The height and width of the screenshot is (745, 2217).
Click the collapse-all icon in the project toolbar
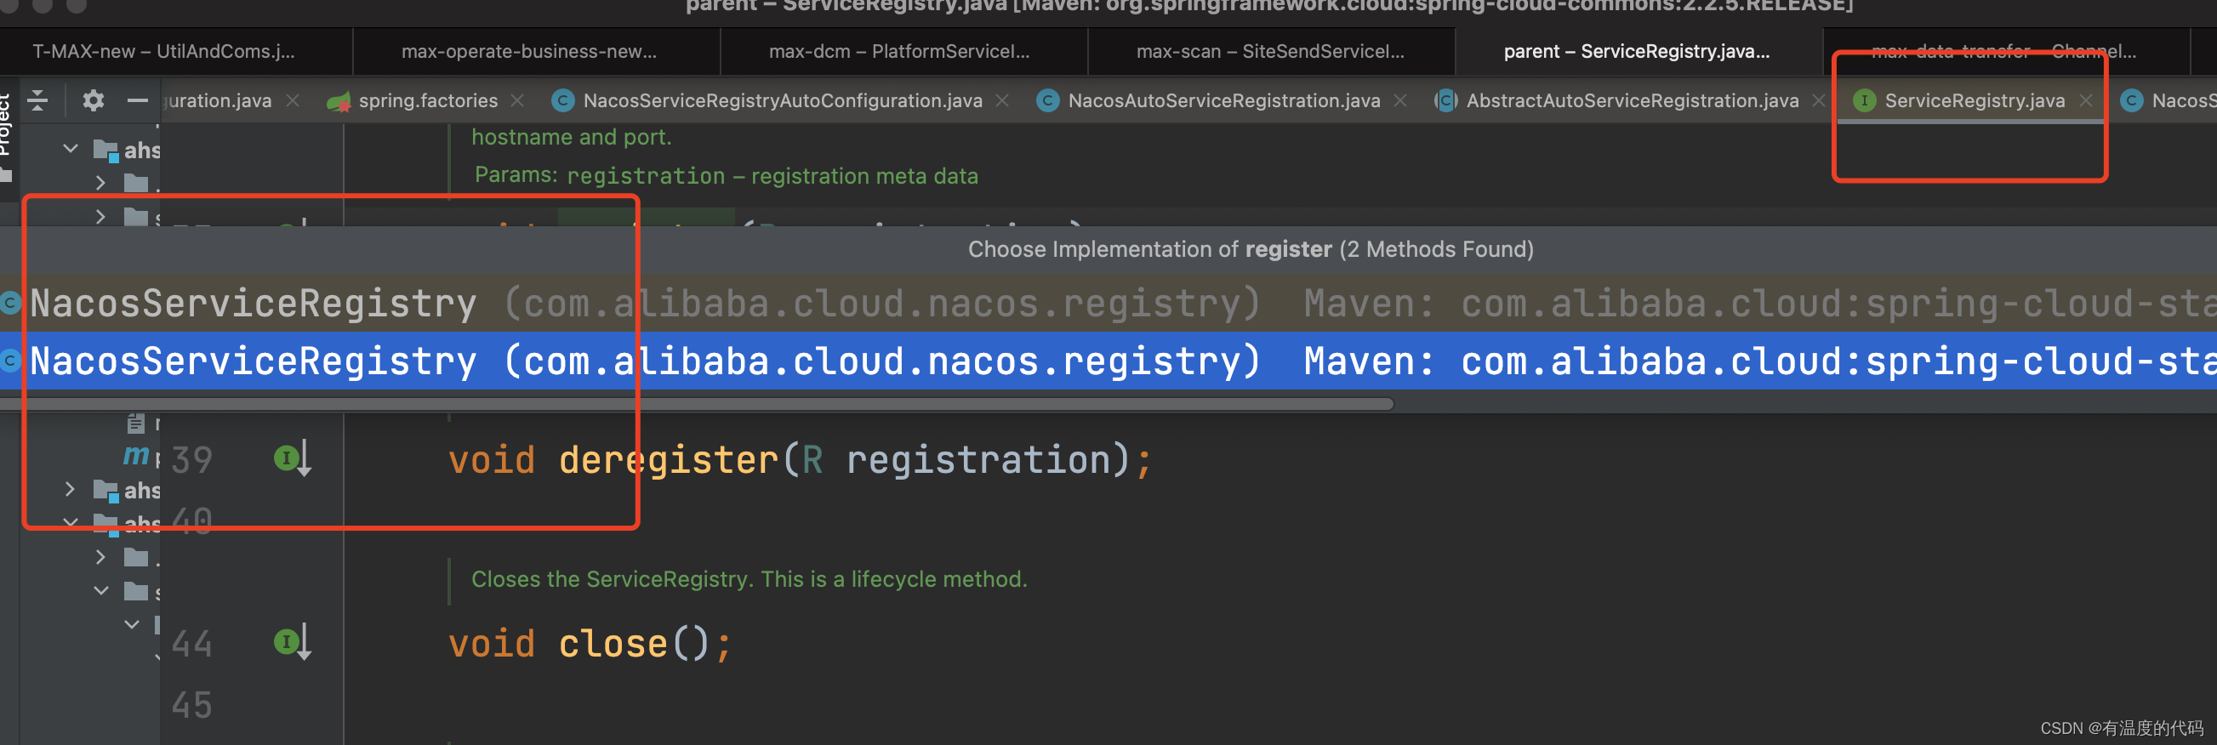click(37, 100)
